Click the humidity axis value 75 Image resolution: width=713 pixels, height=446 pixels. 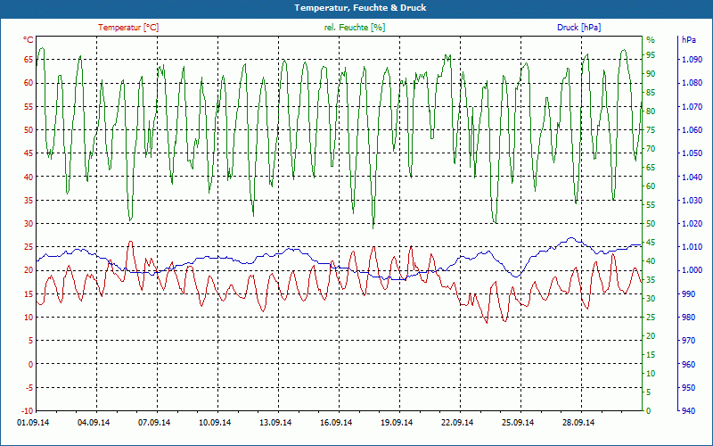pyautogui.click(x=652, y=130)
